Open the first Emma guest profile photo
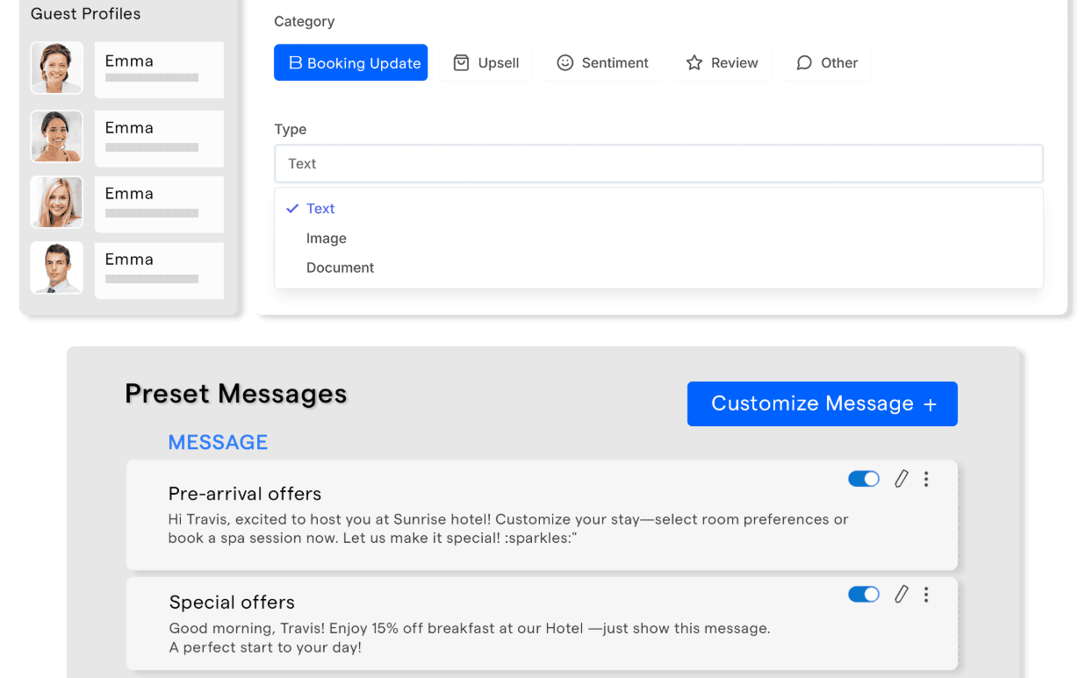The height and width of the screenshot is (678, 1086). [x=57, y=68]
